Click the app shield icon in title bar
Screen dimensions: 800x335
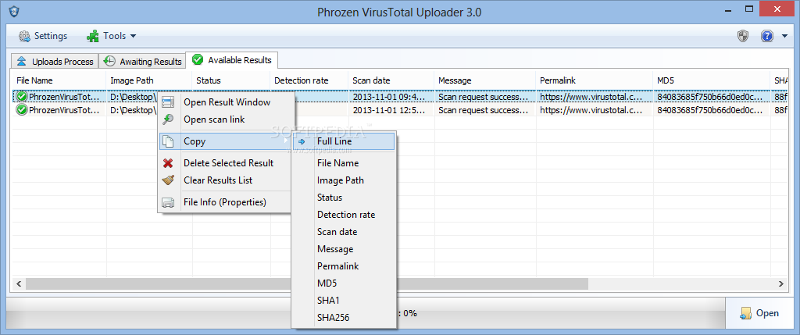coord(14,11)
